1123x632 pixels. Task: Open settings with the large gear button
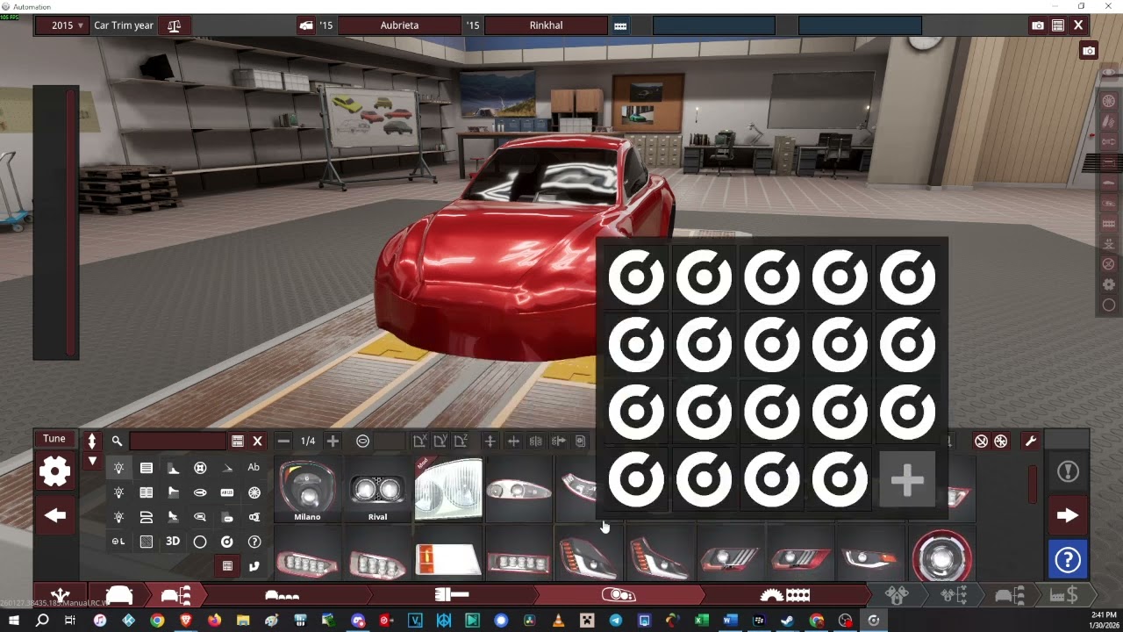pos(54,472)
